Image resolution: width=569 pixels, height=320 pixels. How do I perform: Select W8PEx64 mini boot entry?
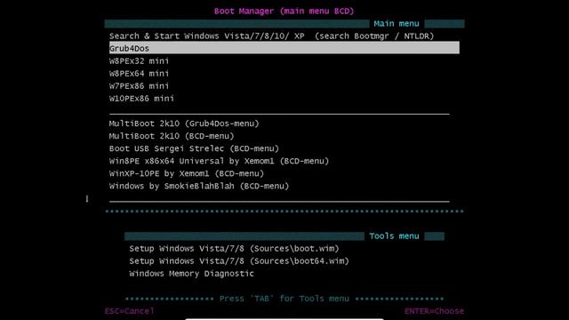139,73
